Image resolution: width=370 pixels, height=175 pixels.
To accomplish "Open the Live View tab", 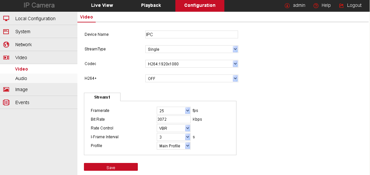I will point(102,6).
